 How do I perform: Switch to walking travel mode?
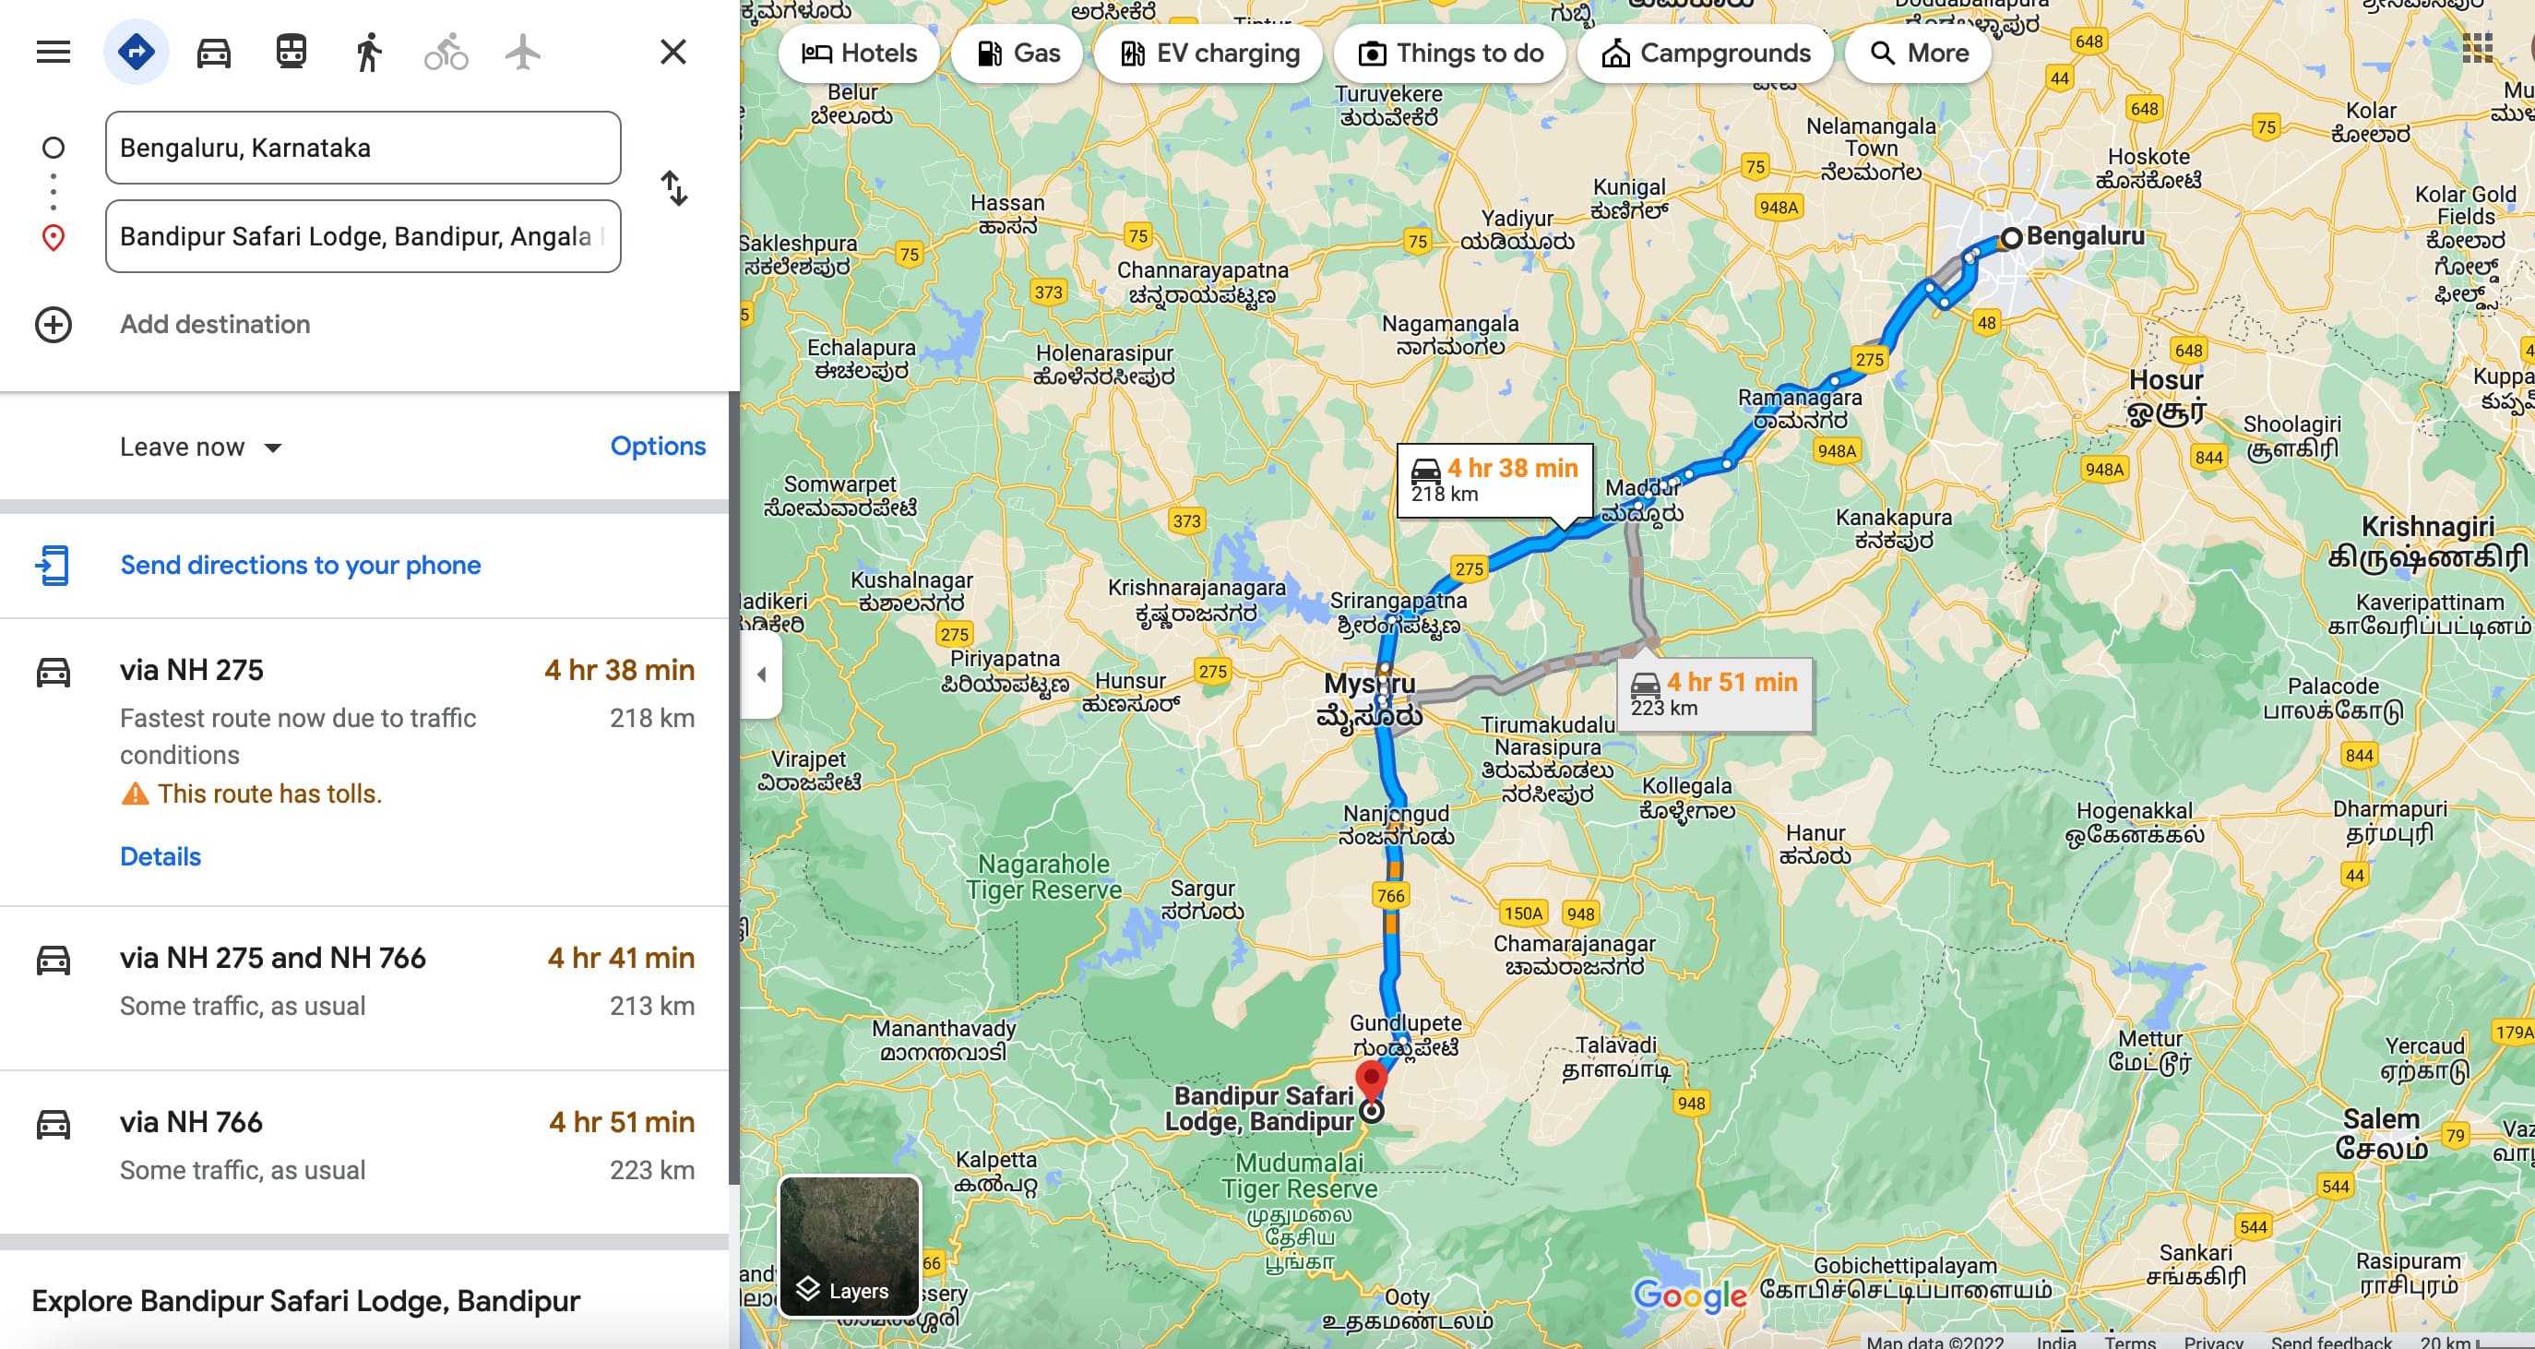click(368, 53)
